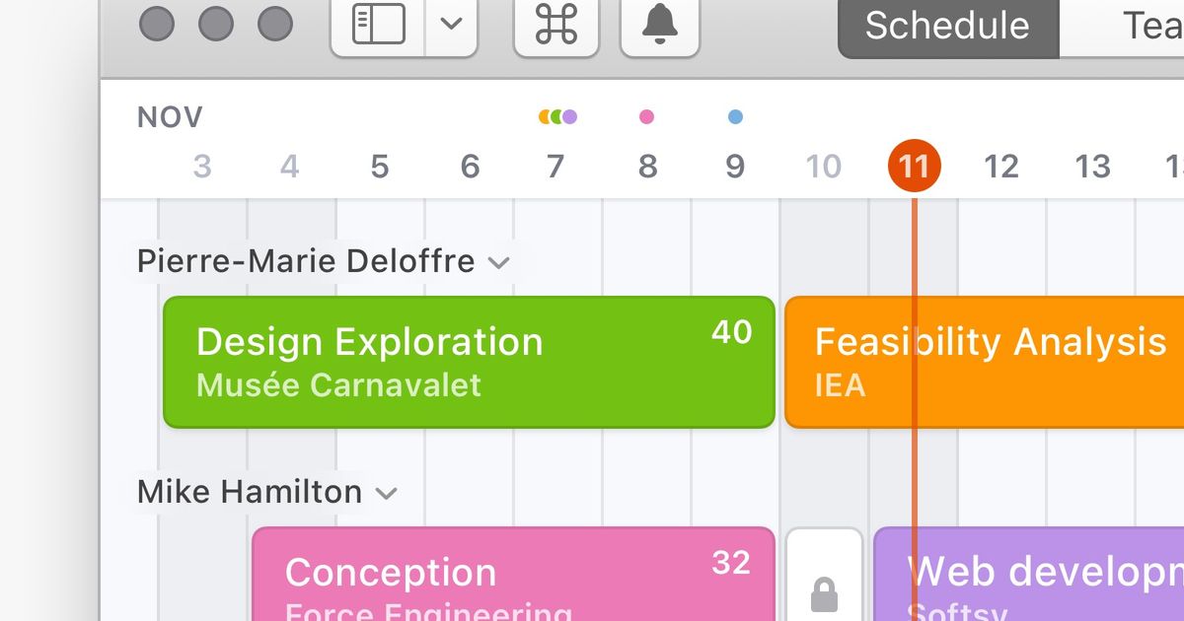Click the stacked milestone dots above November 7
The image size is (1184, 621).
pyautogui.click(x=555, y=115)
